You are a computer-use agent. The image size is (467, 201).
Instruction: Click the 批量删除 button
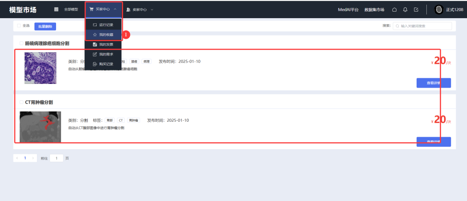click(x=45, y=27)
